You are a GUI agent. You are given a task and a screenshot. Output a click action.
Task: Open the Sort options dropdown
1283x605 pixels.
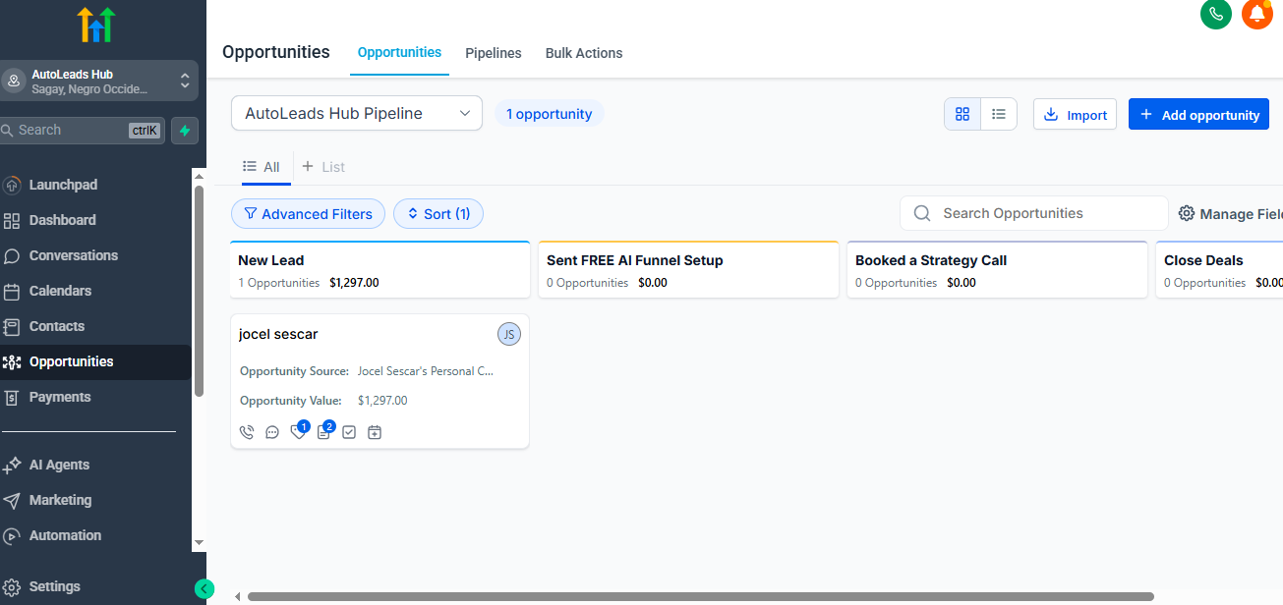coord(437,213)
